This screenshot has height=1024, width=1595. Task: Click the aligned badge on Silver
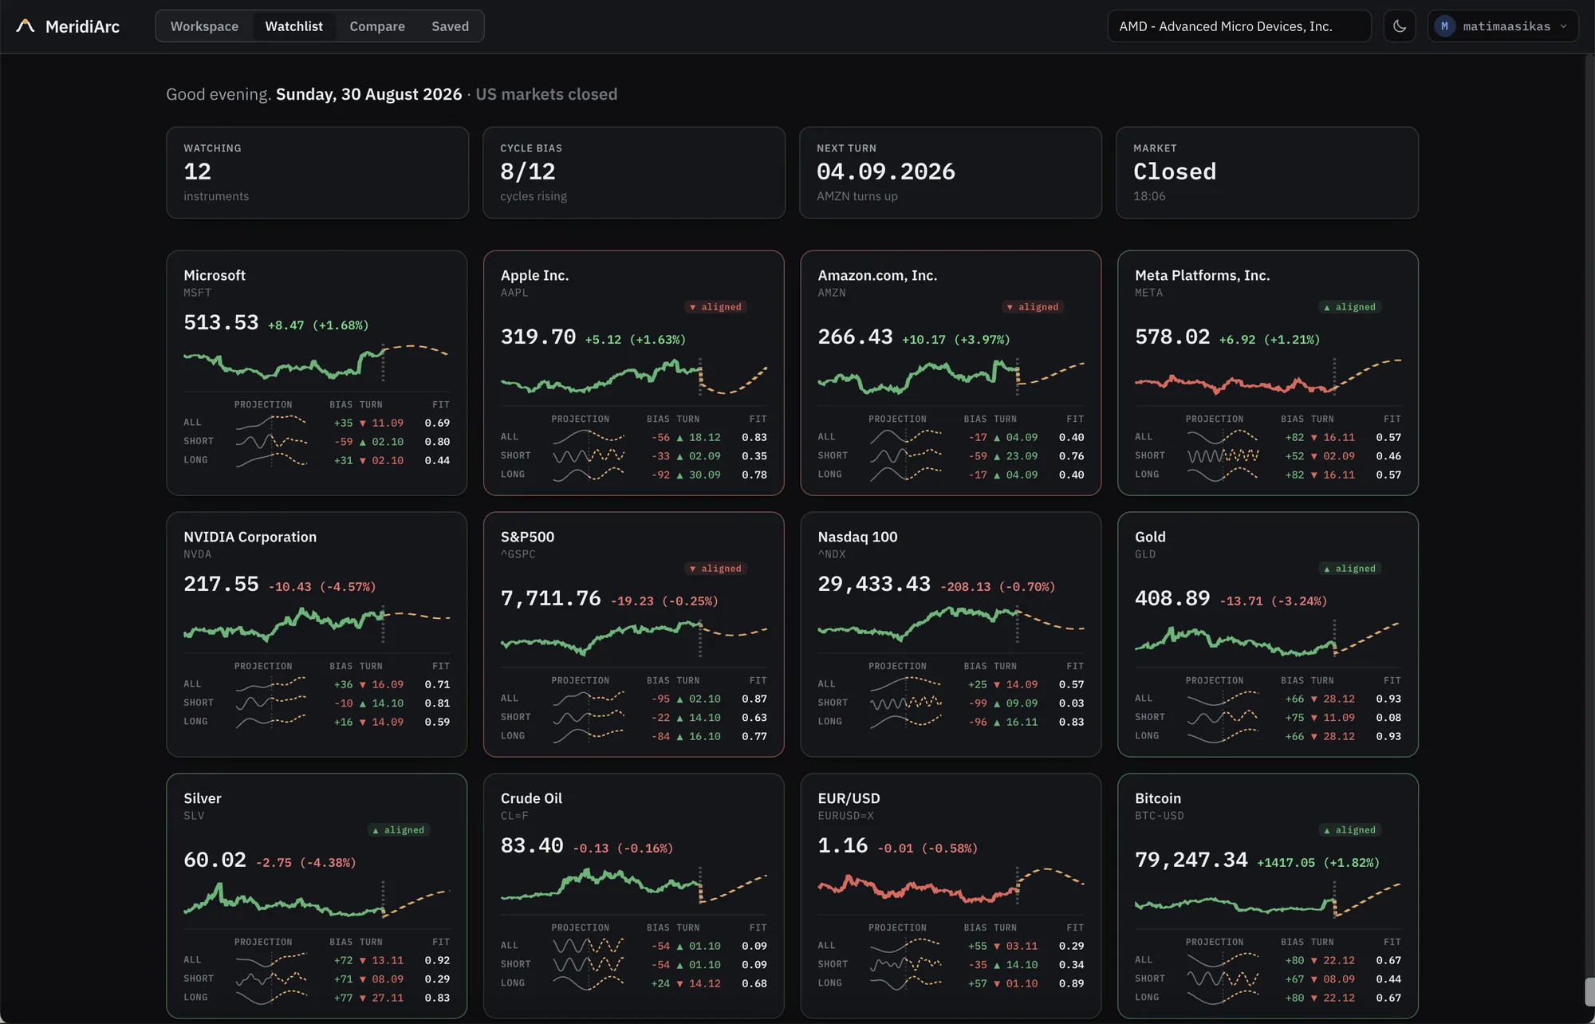(399, 830)
